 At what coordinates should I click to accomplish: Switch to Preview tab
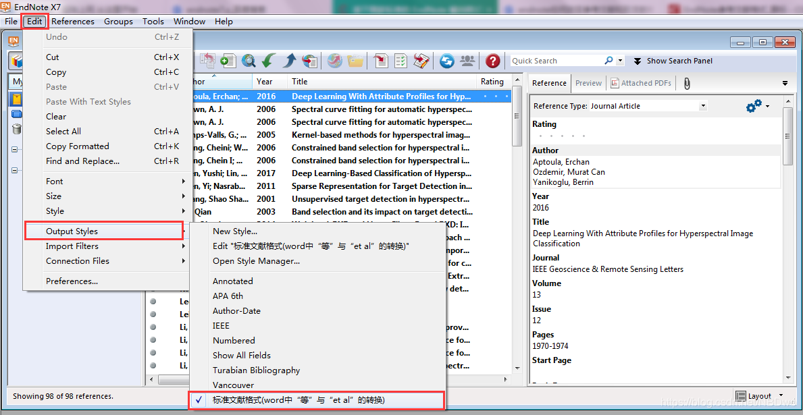click(588, 83)
